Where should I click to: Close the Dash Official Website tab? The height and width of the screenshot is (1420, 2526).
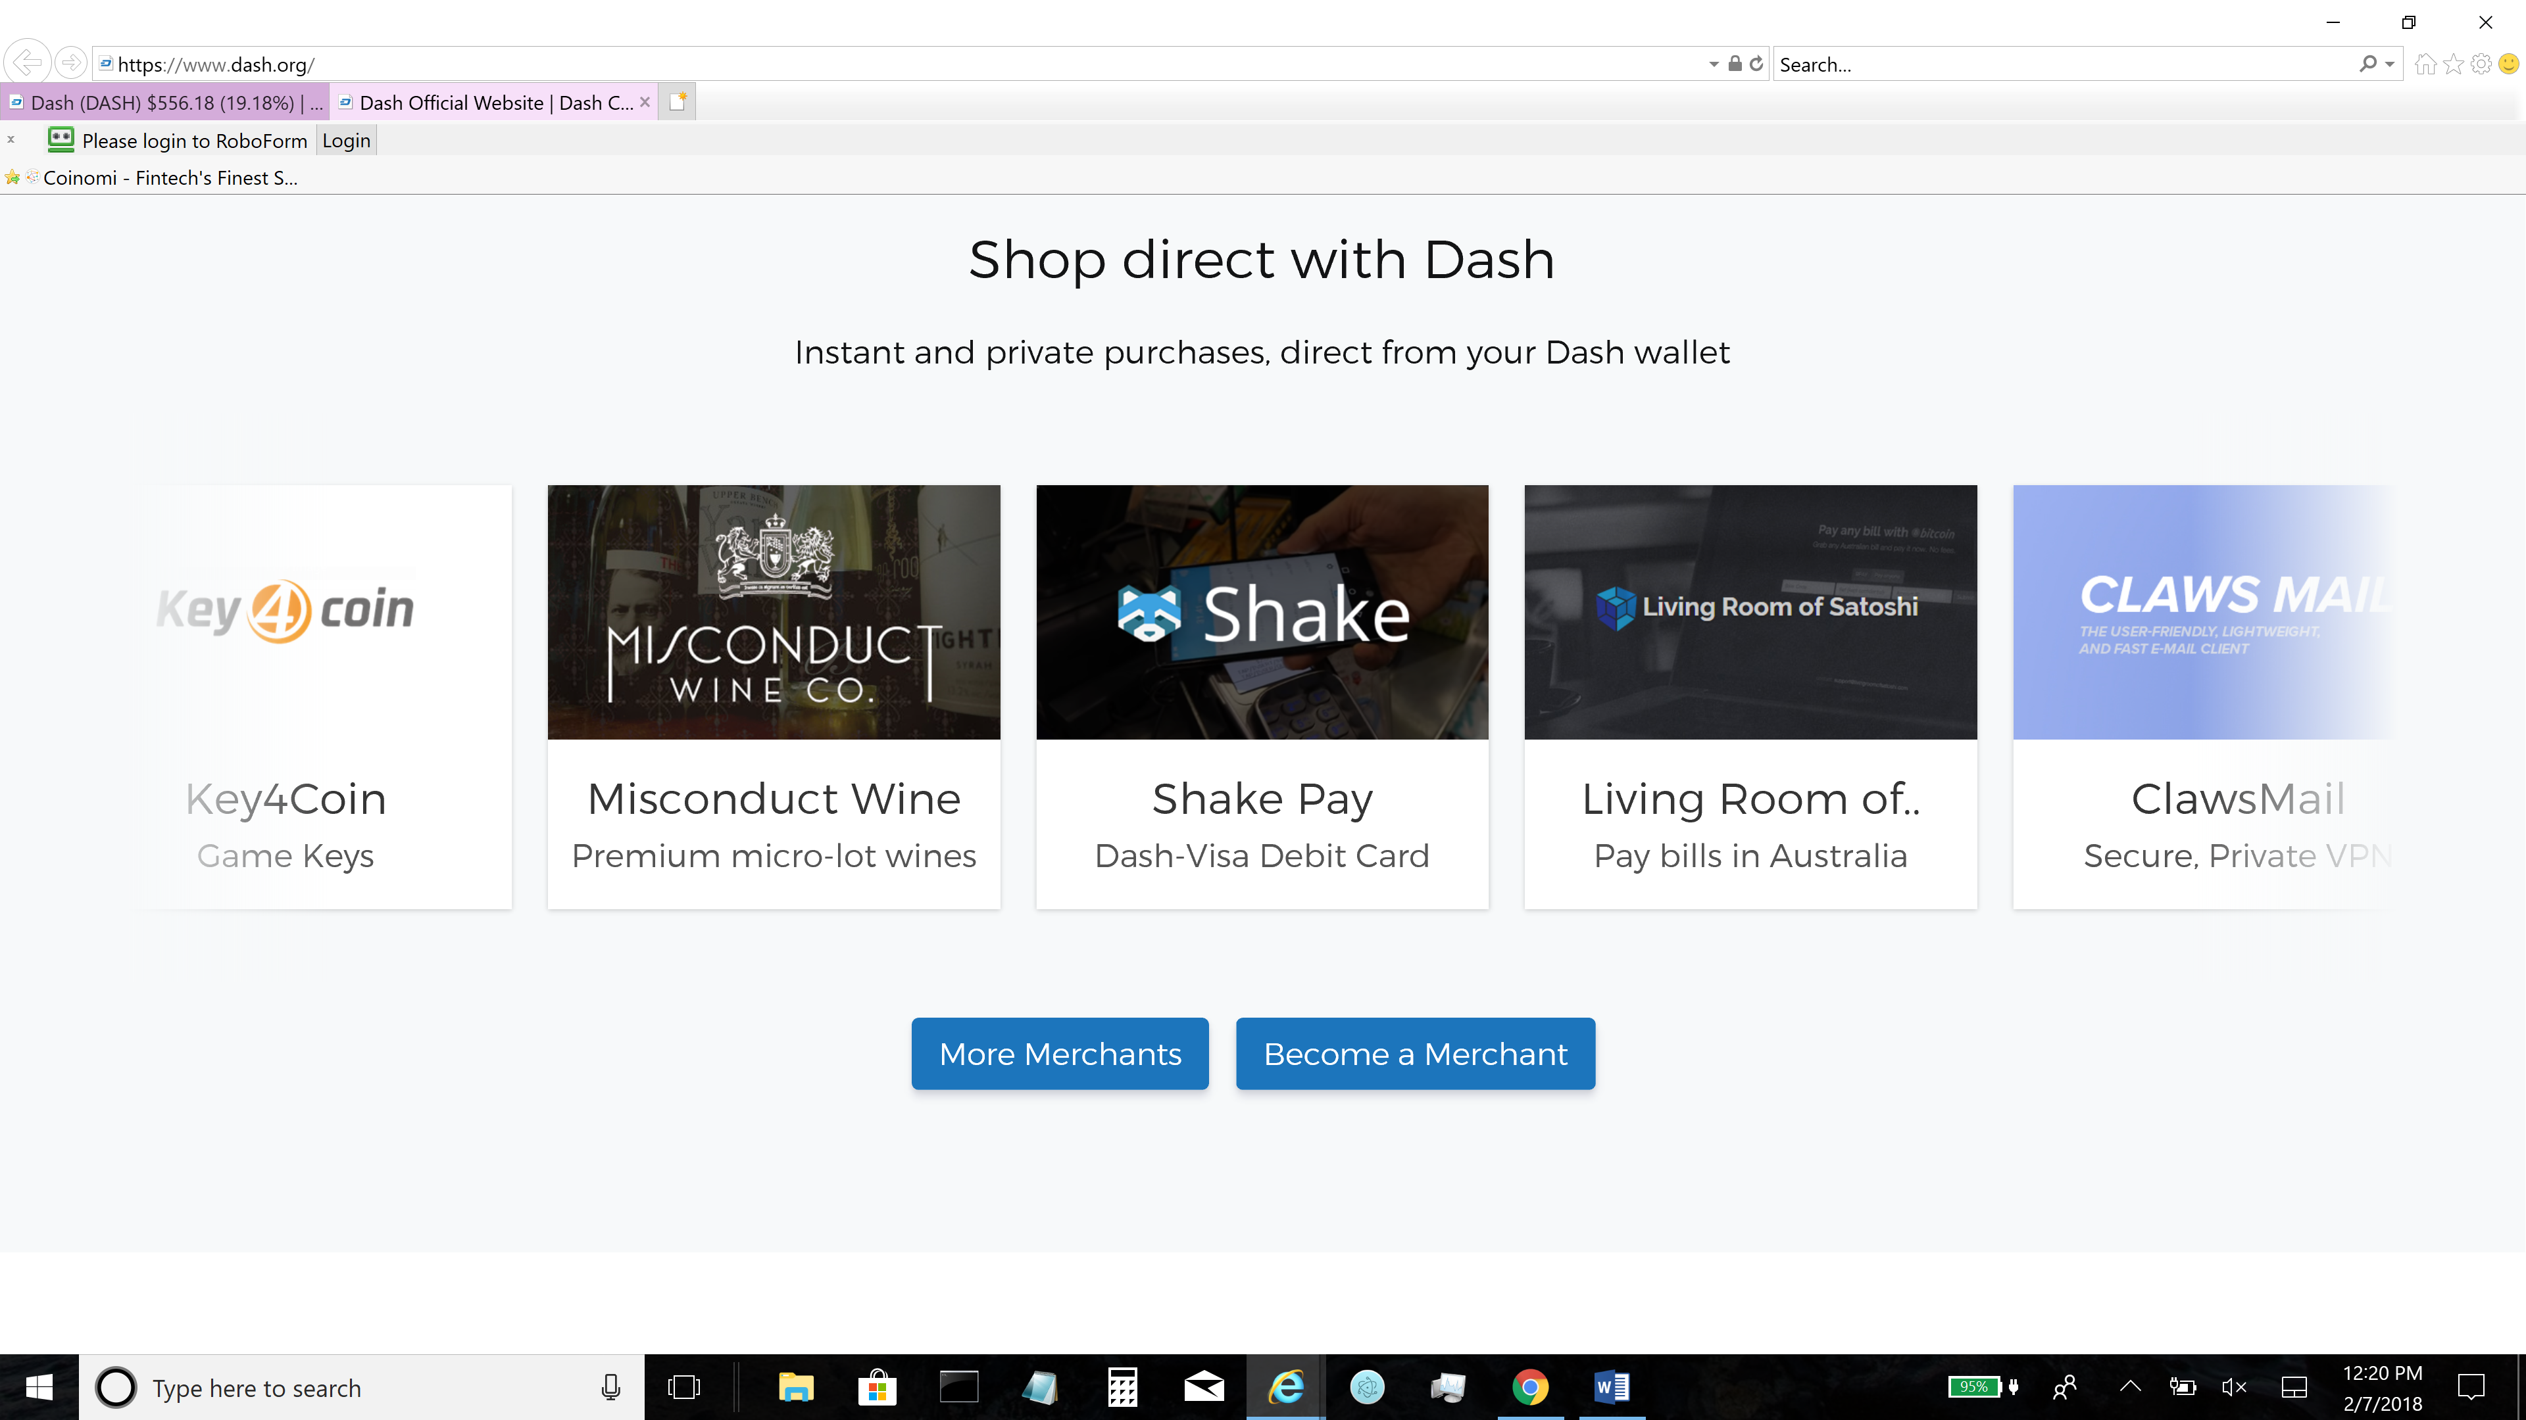[644, 102]
